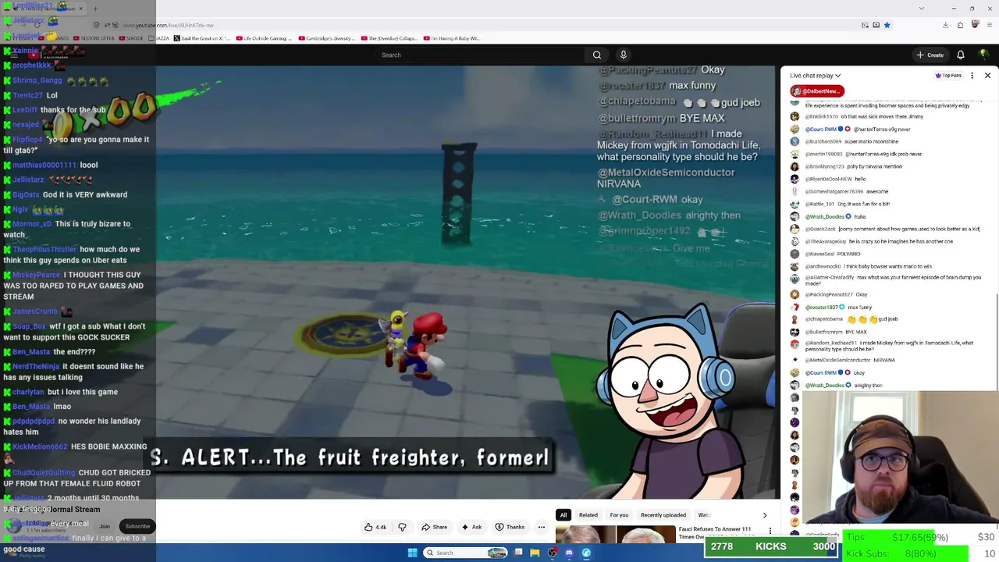
Task: Select the For you filter chip
Action: click(x=619, y=515)
